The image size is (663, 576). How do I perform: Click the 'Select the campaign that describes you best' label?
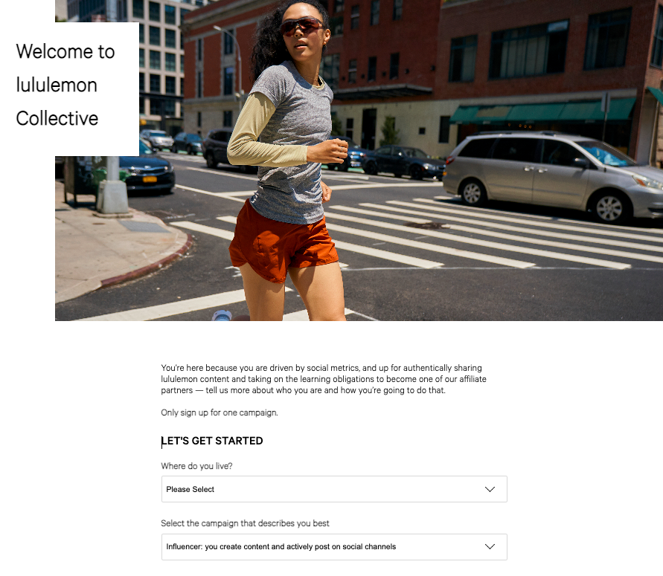(245, 523)
